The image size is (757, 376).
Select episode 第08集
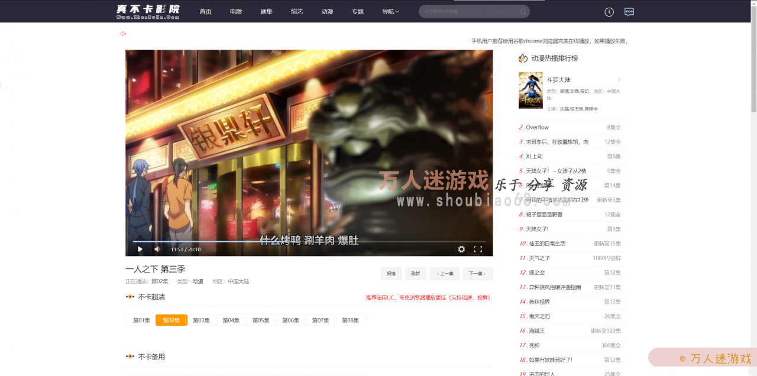[x=351, y=320]
